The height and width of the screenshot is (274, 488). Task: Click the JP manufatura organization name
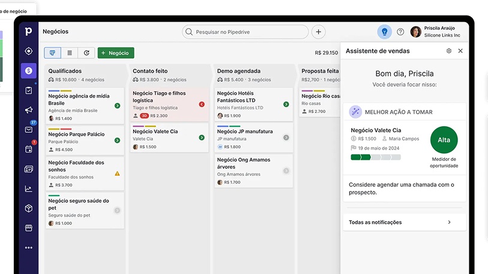231,139
